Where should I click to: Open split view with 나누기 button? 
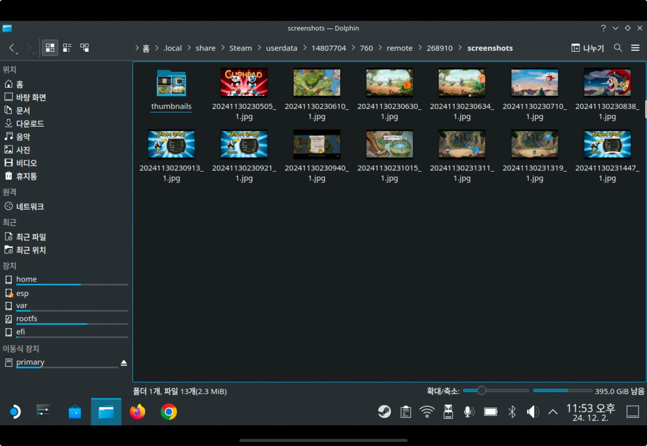[587, 48]
